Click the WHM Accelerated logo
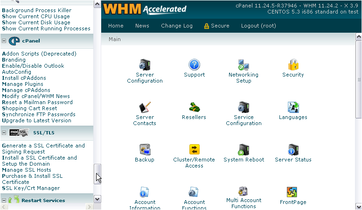 click(145, 9)
